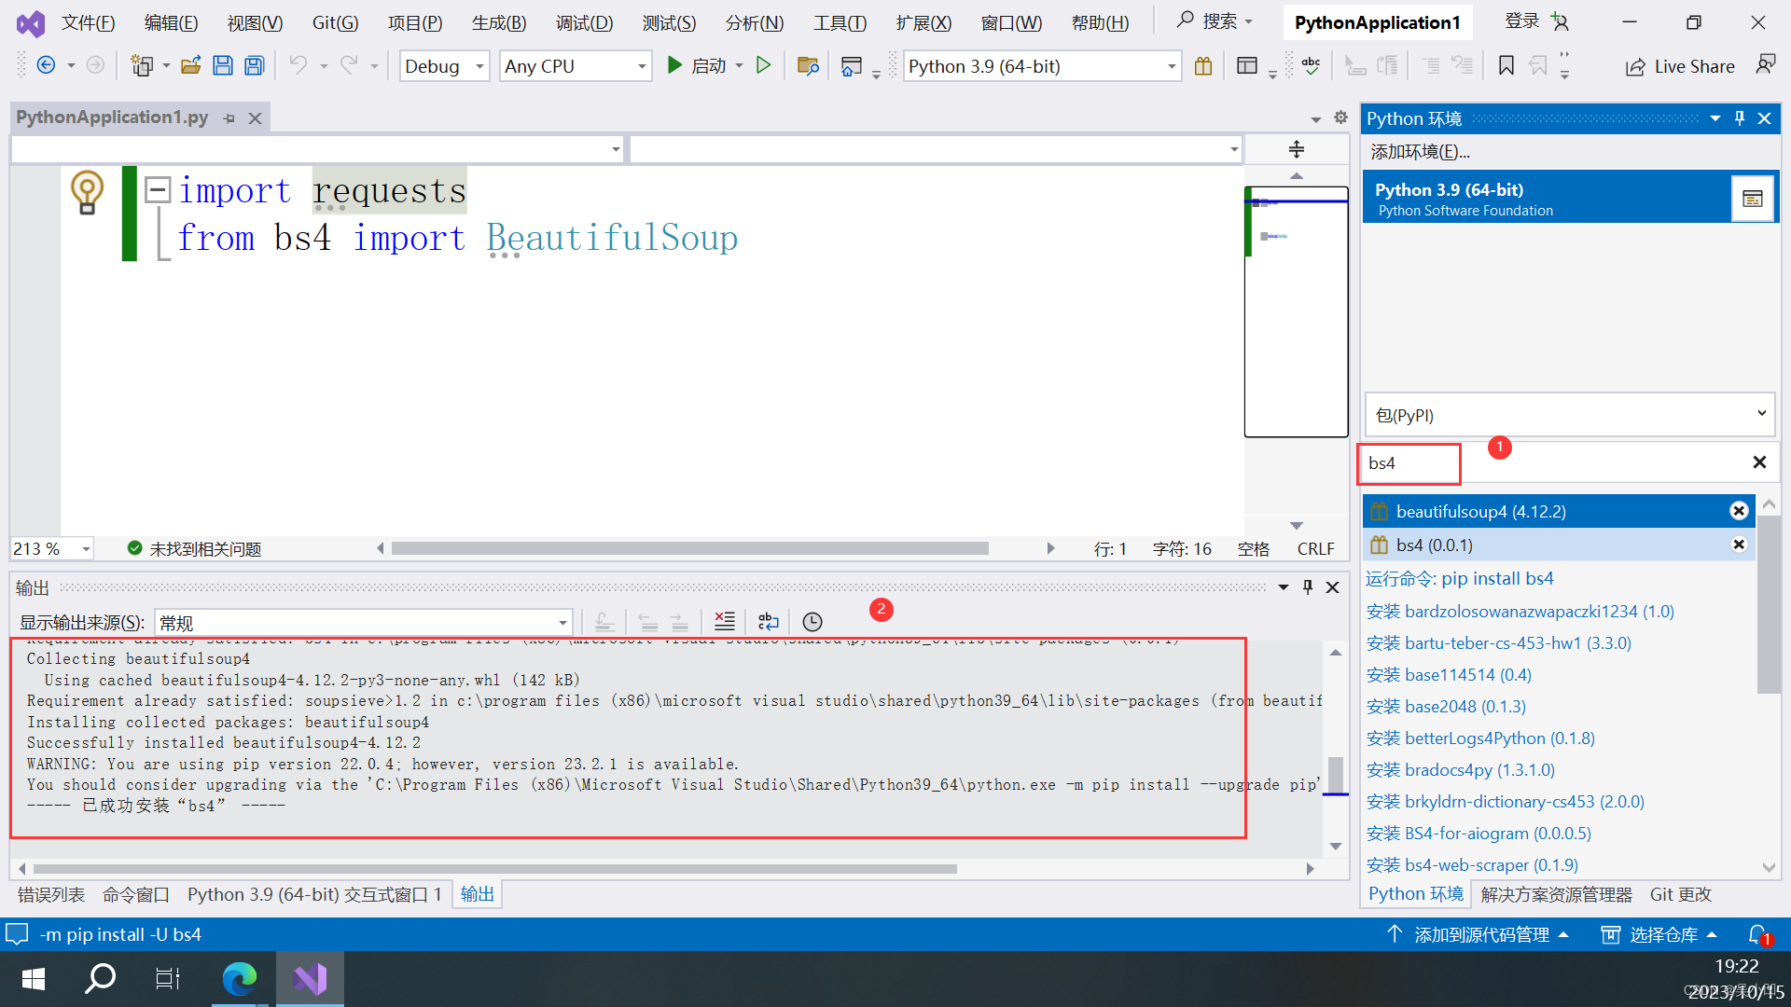Screen dimensions: 1791x1007
Task: Uninstall beautifulsoup4 package with its X icon
Action: [1739, 511]
